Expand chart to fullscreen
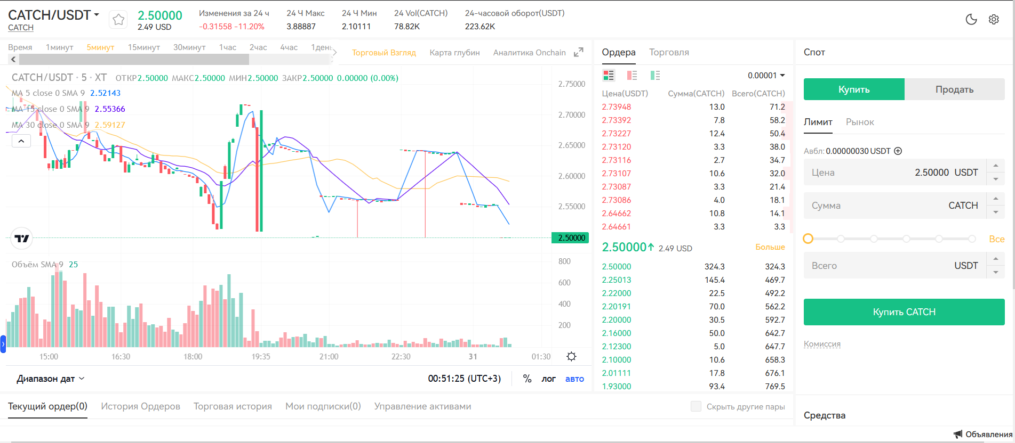Viewport: 1015px width, 443px height. 579,52
